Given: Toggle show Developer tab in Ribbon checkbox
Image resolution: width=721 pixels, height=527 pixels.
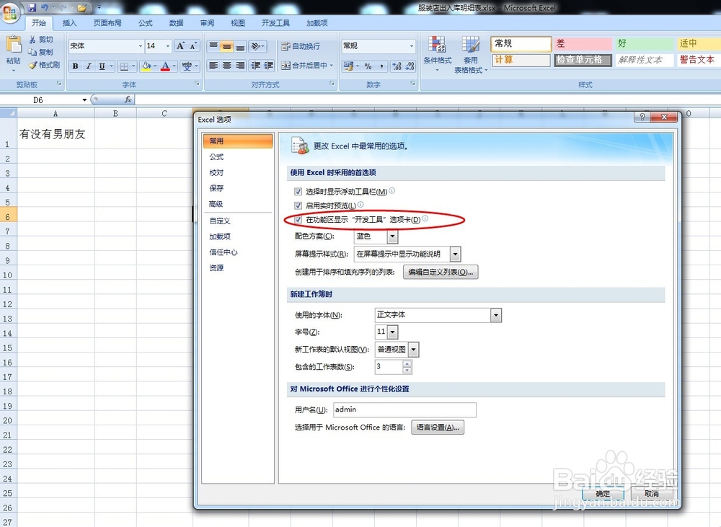Looking at the screenshot, I should (298, 220).
